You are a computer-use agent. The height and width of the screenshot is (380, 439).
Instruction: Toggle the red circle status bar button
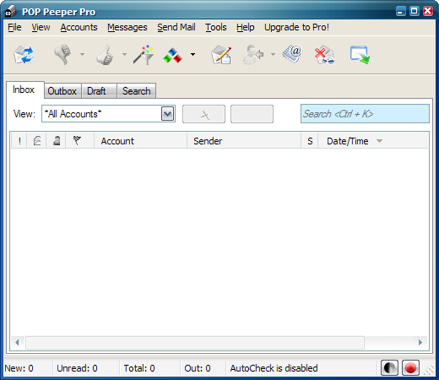pos(410,367)
